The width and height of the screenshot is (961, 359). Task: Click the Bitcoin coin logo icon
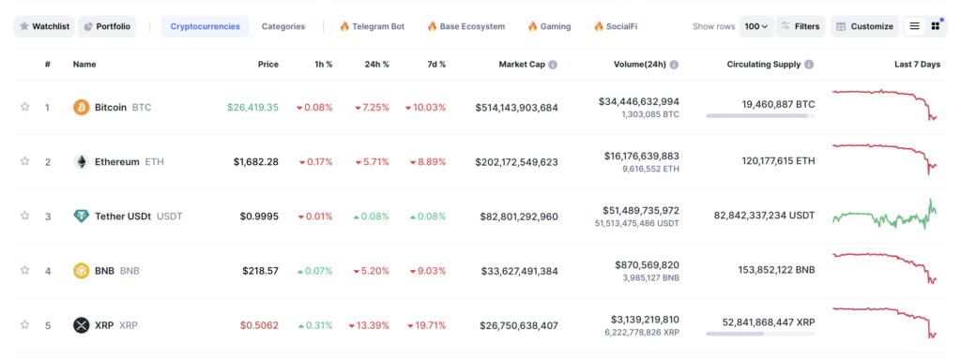click(81, 107)
